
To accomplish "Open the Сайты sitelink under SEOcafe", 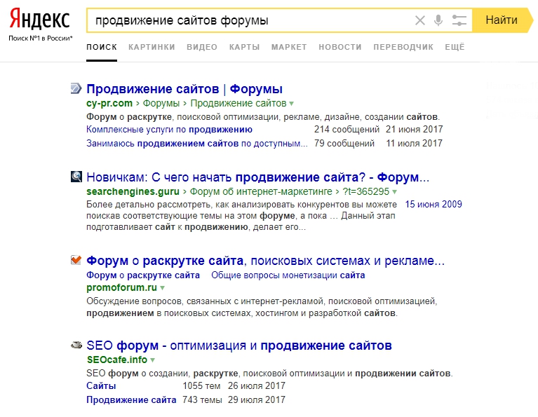I will coord(101,386).
